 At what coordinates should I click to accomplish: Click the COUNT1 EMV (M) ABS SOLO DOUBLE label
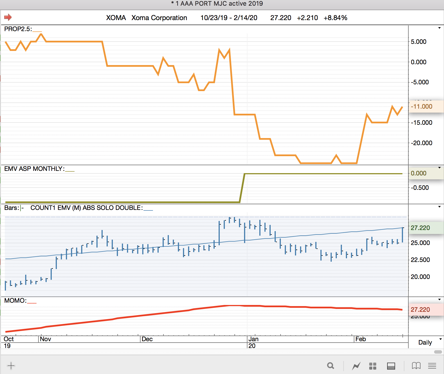(87, 208)
